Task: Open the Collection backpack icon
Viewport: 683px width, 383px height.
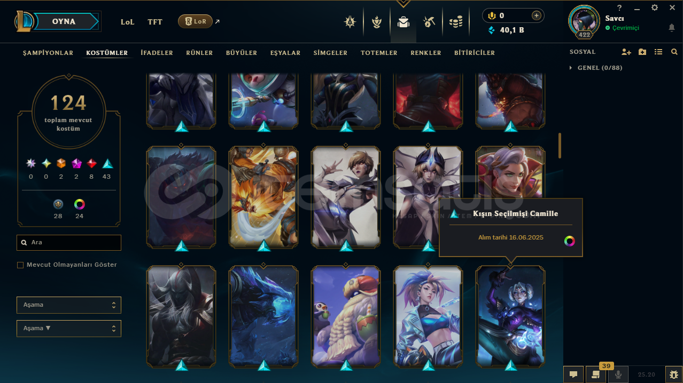Action: click(403, 22)
